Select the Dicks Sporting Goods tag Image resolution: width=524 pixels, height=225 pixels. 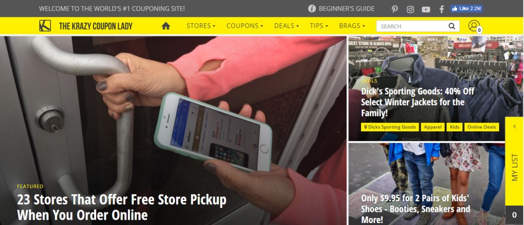(390, 127)
